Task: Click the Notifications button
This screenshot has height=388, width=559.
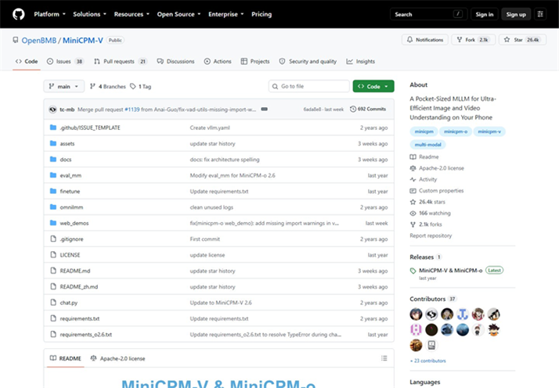Action: [x=424, y=40]
